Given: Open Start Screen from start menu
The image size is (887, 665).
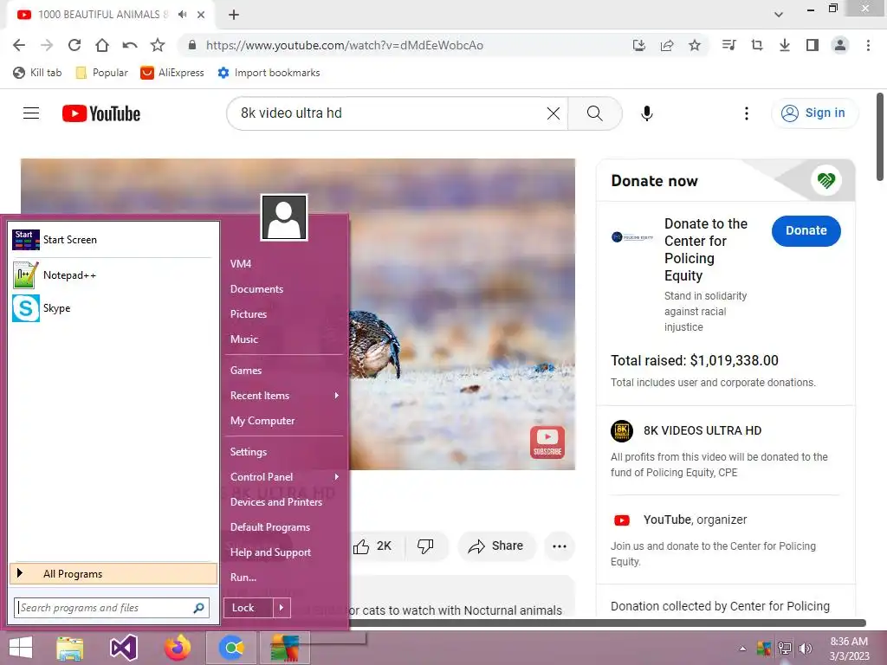Looking at the screenshot, I should click(x=113, y=240).
